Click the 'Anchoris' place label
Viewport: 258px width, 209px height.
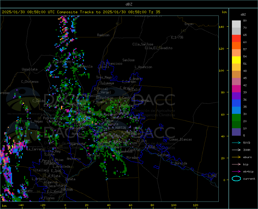(x=74, y=159)
